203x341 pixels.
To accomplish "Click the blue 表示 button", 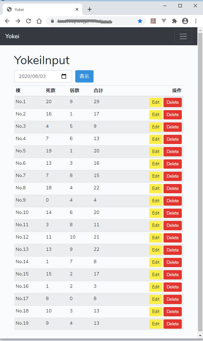I will (84, 76).
